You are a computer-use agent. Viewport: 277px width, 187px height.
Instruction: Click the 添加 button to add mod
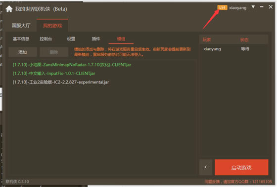[x=23, y=52]
